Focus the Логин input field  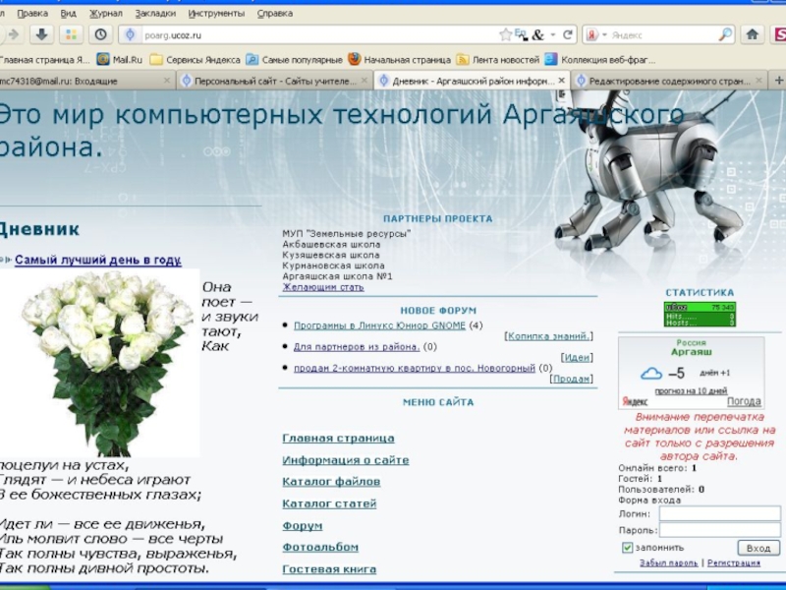pyautogui.click(x=719, y=513)
